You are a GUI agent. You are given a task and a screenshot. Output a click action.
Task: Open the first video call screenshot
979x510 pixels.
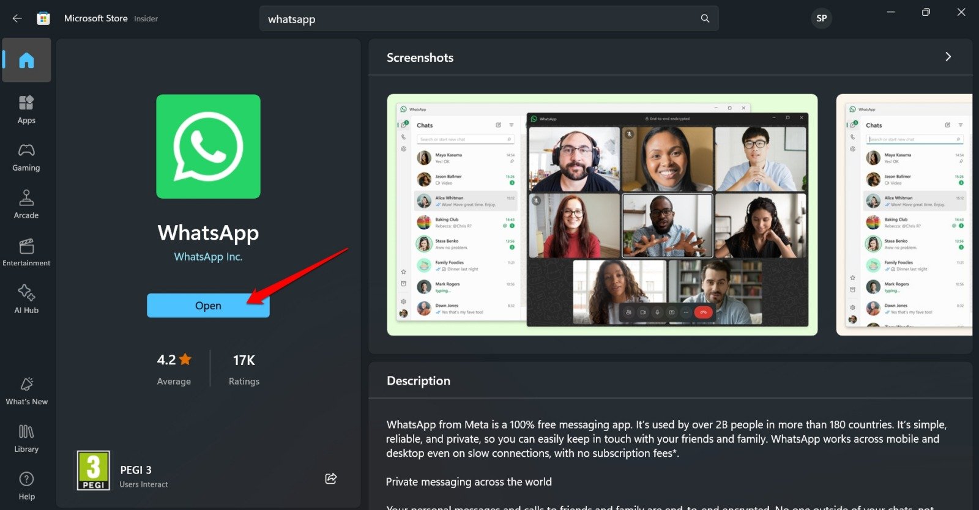602,215
